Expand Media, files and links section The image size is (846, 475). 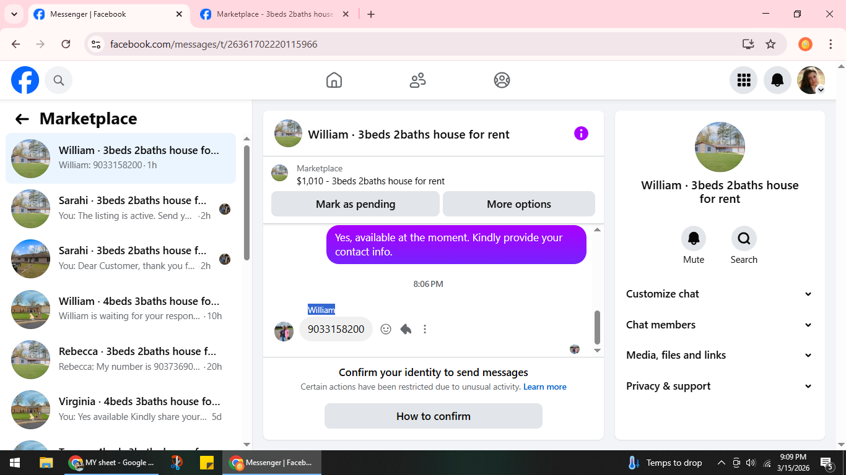[x=719, y=355]
